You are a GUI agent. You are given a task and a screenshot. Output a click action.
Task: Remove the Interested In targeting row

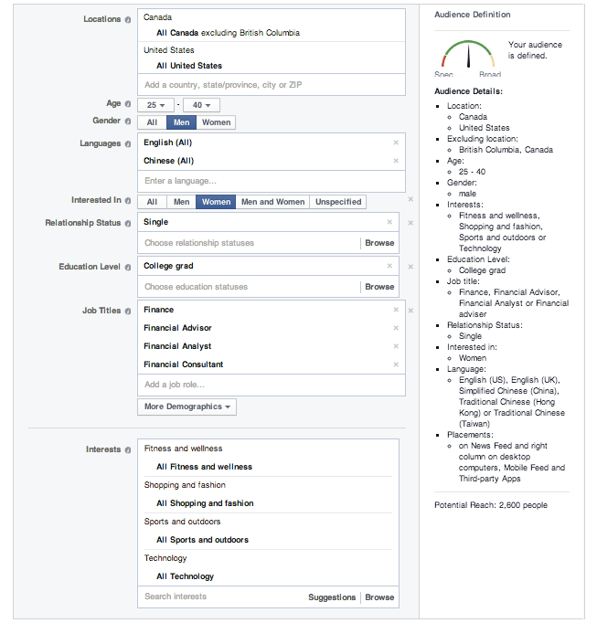pos(410,199)
